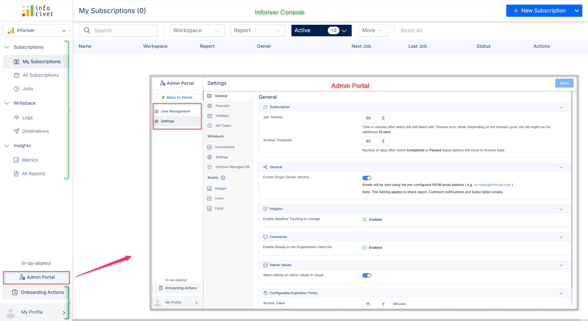Collapse the Native Values settings section
588x321 pixels.
pyautogui.click(x=561, y=265)
